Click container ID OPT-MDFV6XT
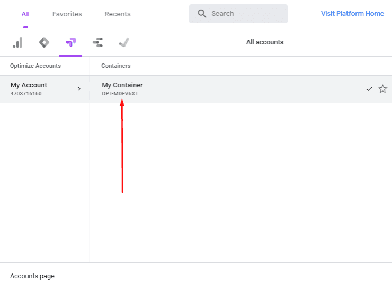Screen dimensions: 392x283 (x=120, y=94)
